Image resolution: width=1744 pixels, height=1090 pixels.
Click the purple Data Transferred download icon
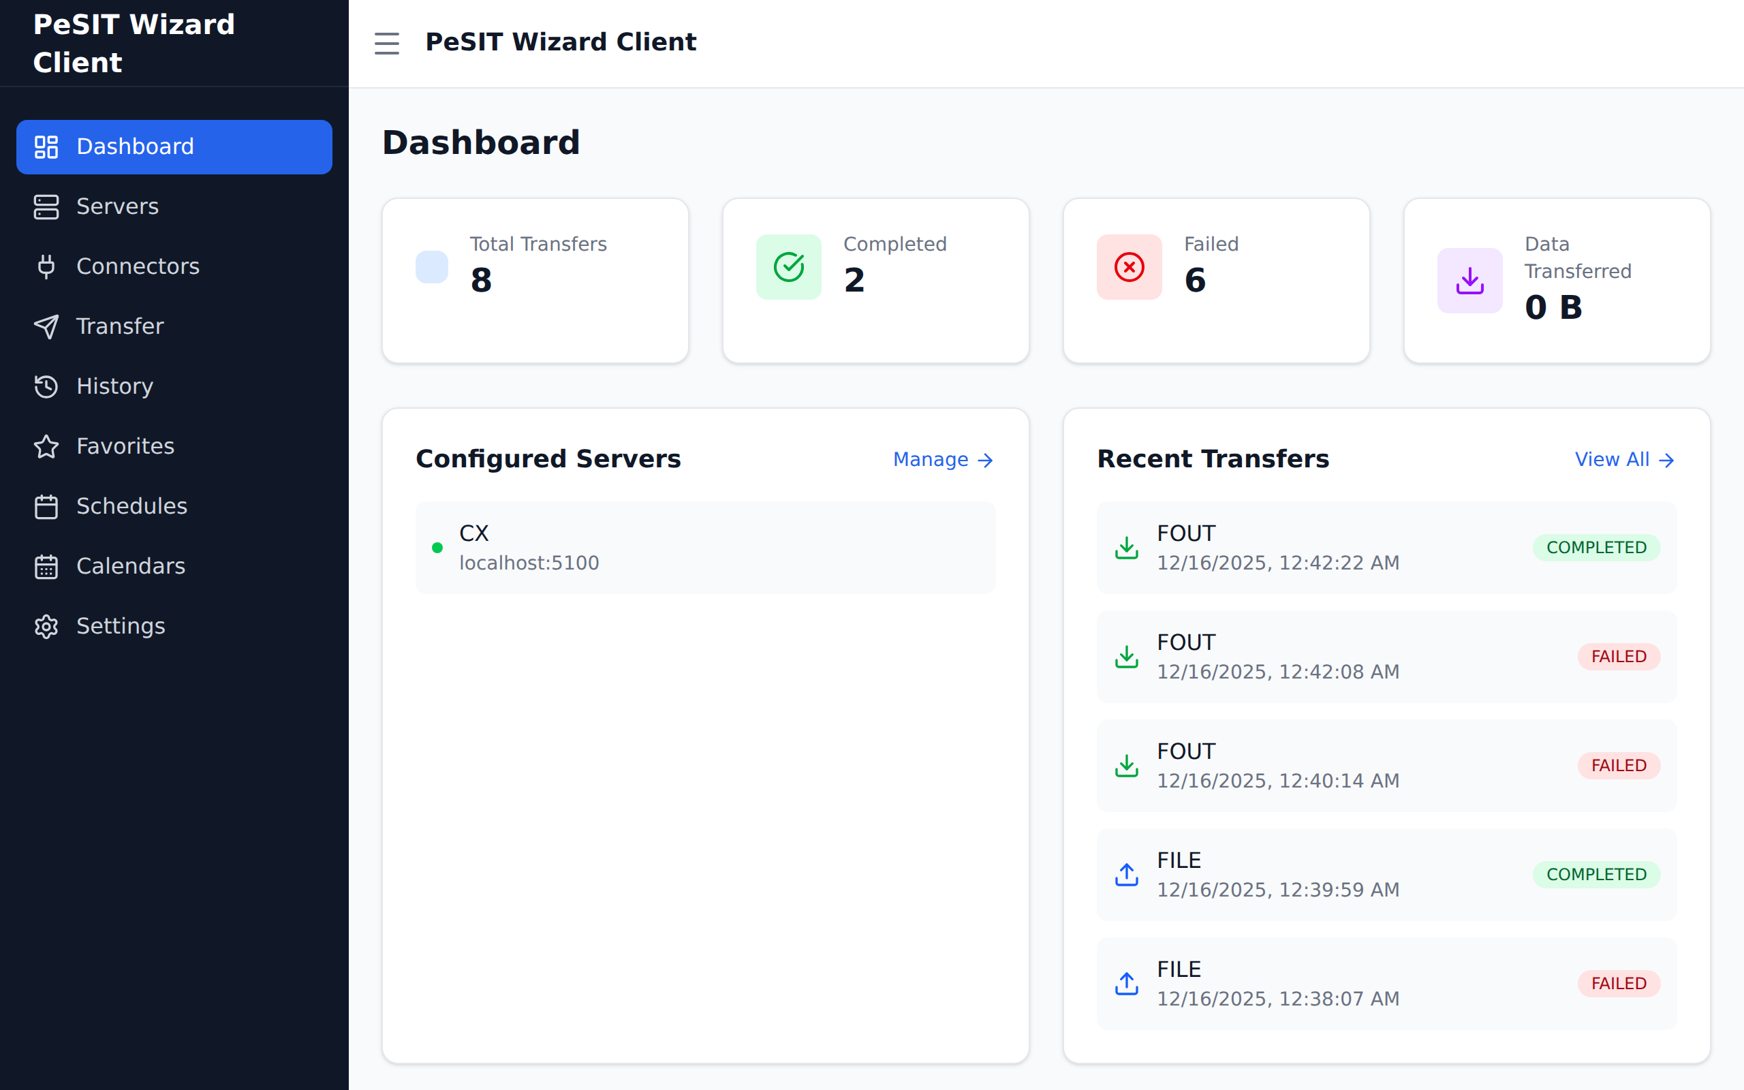point(1469,281)
